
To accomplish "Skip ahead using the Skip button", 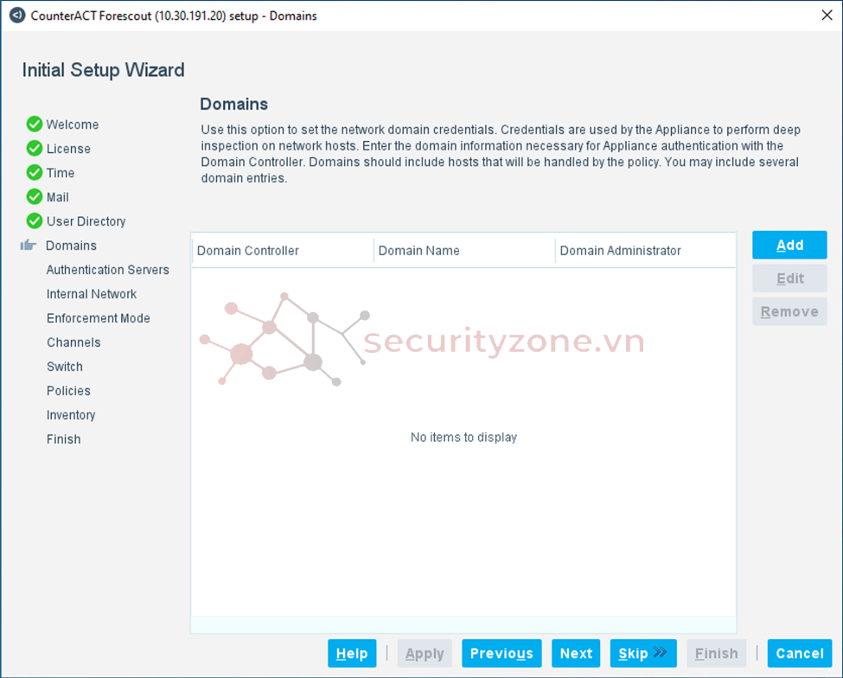I will [x=643, y=653].
